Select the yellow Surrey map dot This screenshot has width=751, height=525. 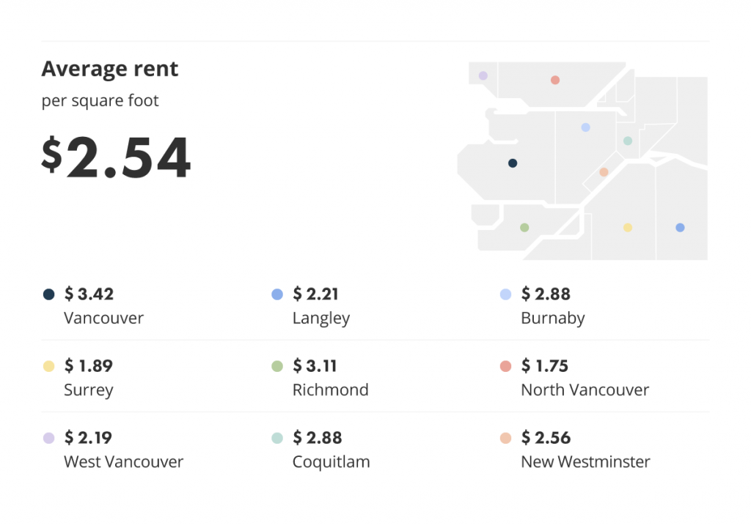click(x=628, y=228)
